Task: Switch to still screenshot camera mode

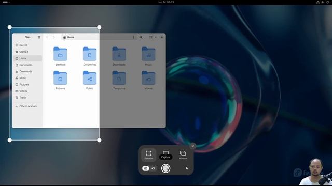Action: (146, 168)
